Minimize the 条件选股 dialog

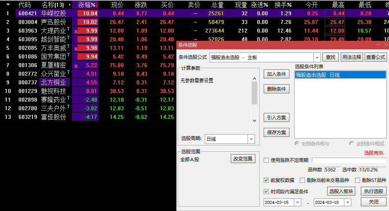click(x=378, y=45)
